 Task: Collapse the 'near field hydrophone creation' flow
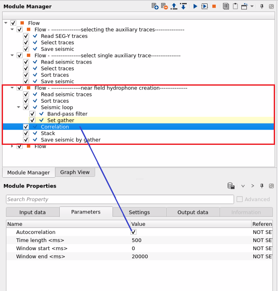(x=12, y=88)
